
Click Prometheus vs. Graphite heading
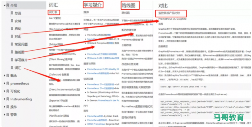click(x=172, y=19)
